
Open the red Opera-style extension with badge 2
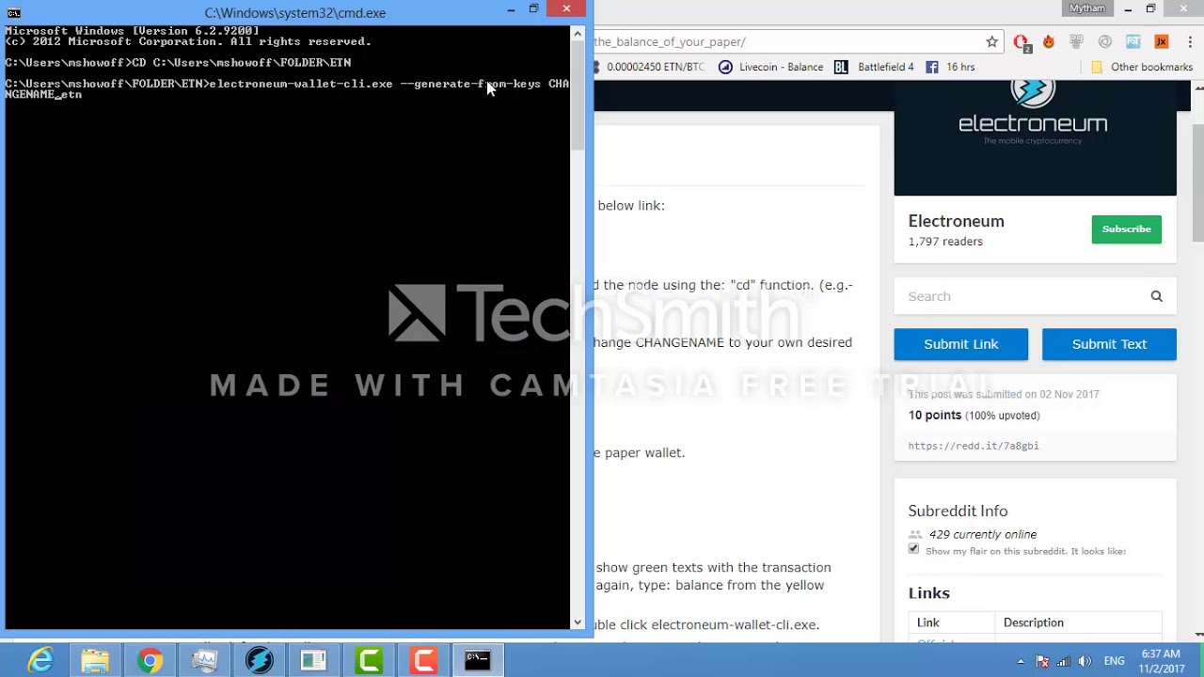(1022, 42)
